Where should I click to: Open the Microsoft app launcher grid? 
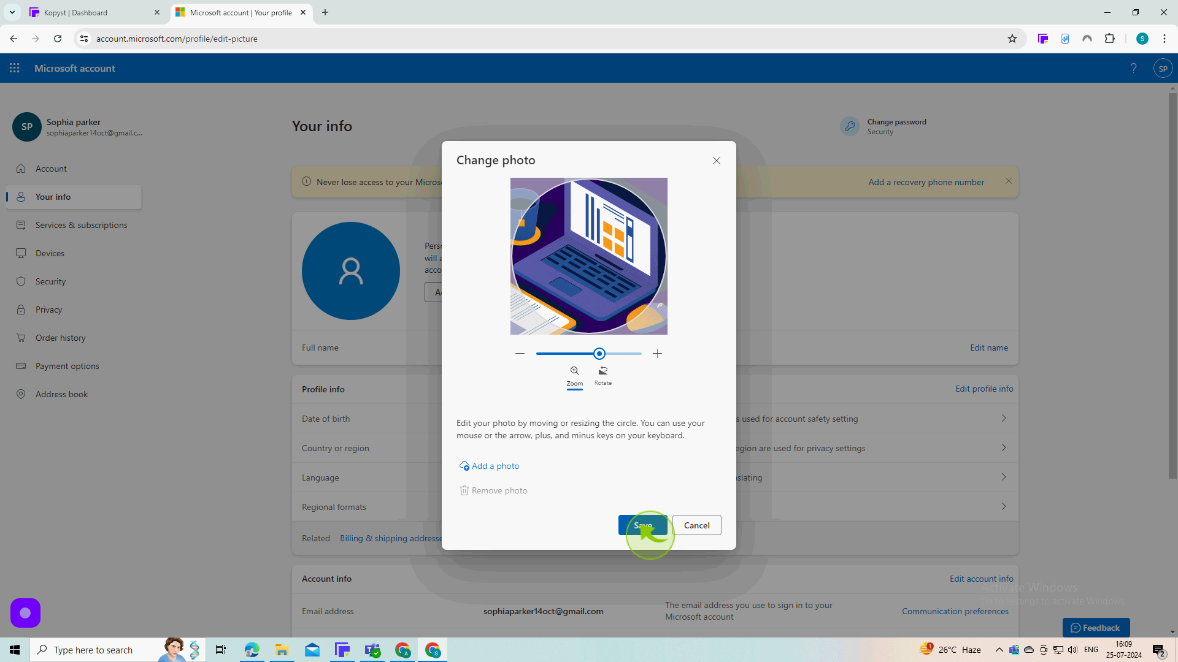click(x=15, y=68)
